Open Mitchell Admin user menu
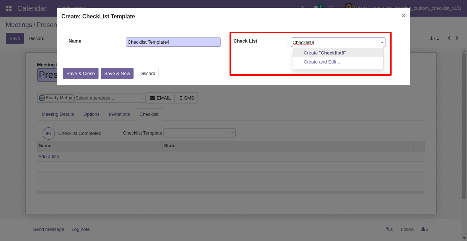The image size is (467, 241). 402,8
